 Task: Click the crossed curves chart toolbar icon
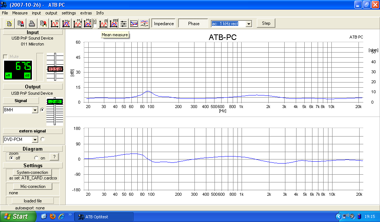tap(134, 24)
